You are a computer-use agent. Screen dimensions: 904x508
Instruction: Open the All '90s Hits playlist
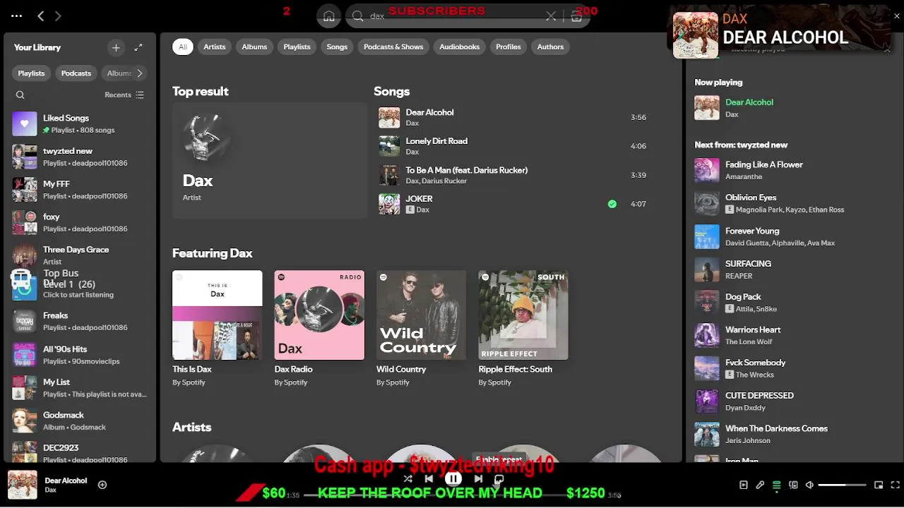pos(80,354)
